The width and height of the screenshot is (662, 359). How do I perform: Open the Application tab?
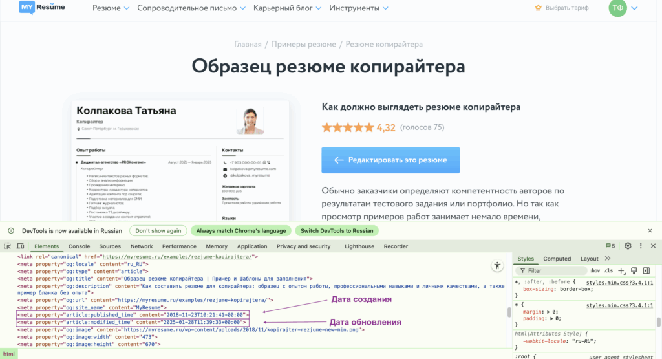click(x=252, y=246)
